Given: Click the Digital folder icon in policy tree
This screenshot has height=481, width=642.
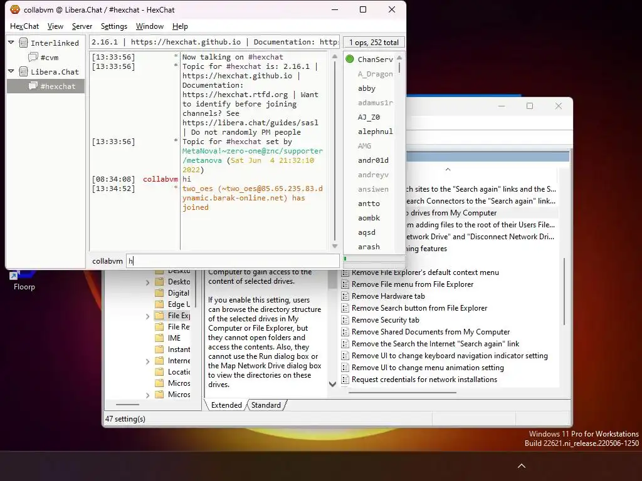Looking at the screenshot, I should 159,293.
